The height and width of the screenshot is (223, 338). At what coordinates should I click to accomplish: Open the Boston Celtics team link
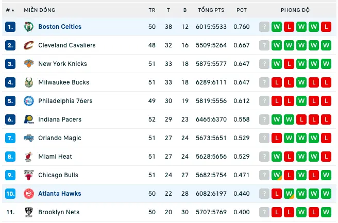[x=60, y=27]
